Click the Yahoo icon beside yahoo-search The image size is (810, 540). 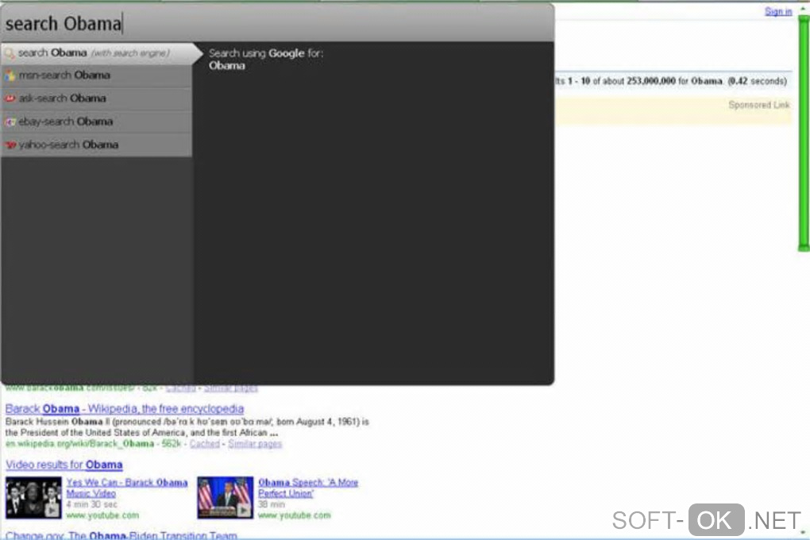pyautogui.click(x=10, y=145)
